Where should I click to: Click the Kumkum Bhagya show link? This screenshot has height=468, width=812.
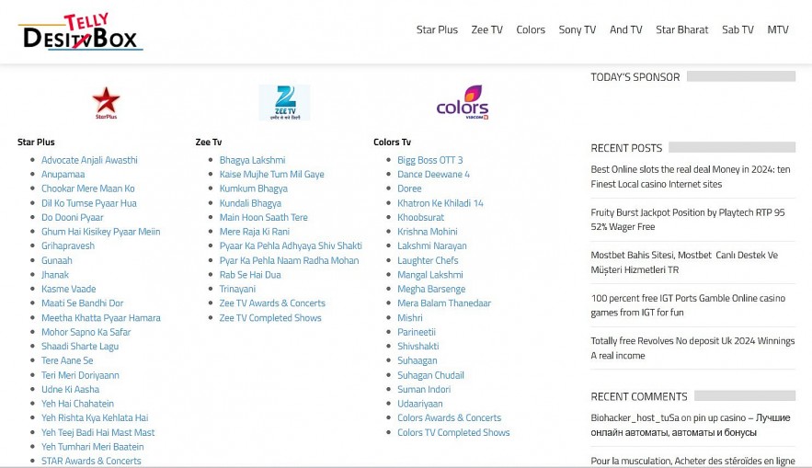click(253, 188)
